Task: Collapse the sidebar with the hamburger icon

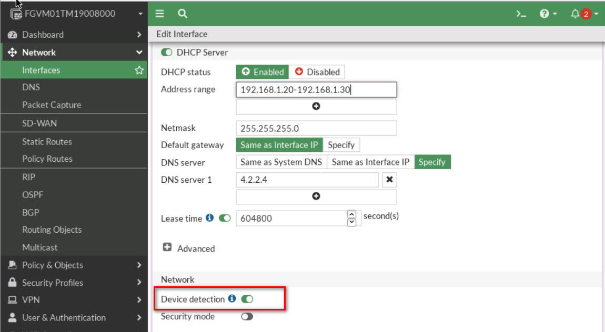Action: point(159,14)
